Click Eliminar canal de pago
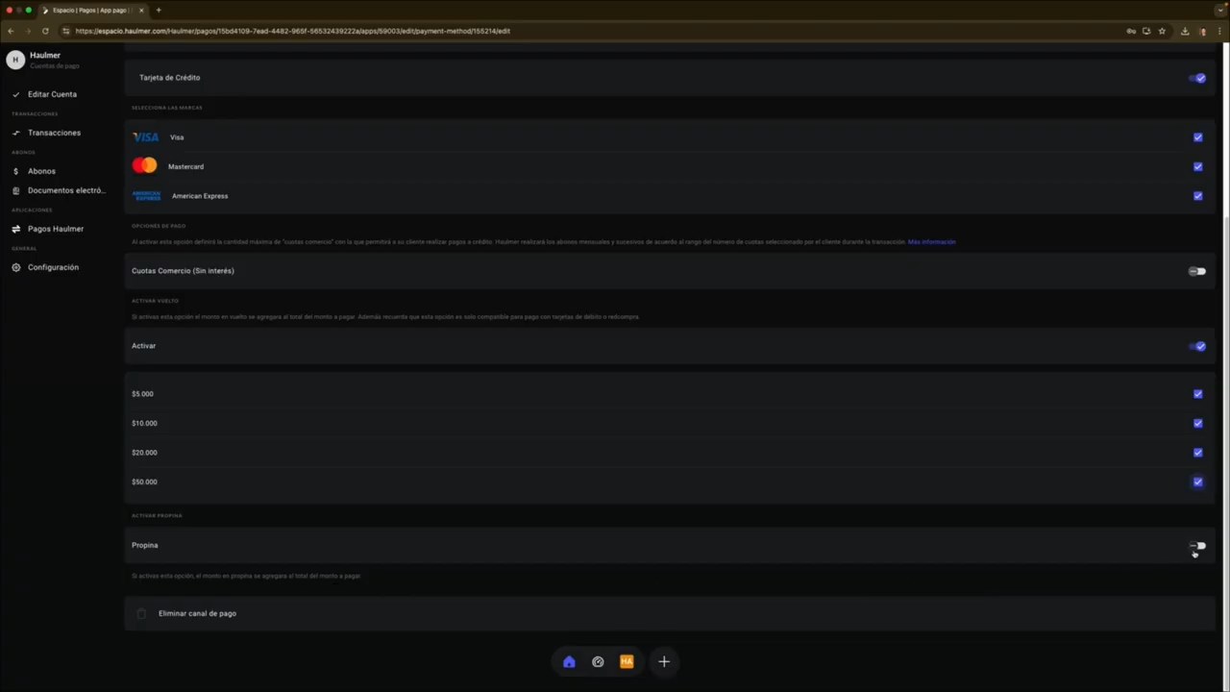The image size is (1230, 692). point(197,613)
